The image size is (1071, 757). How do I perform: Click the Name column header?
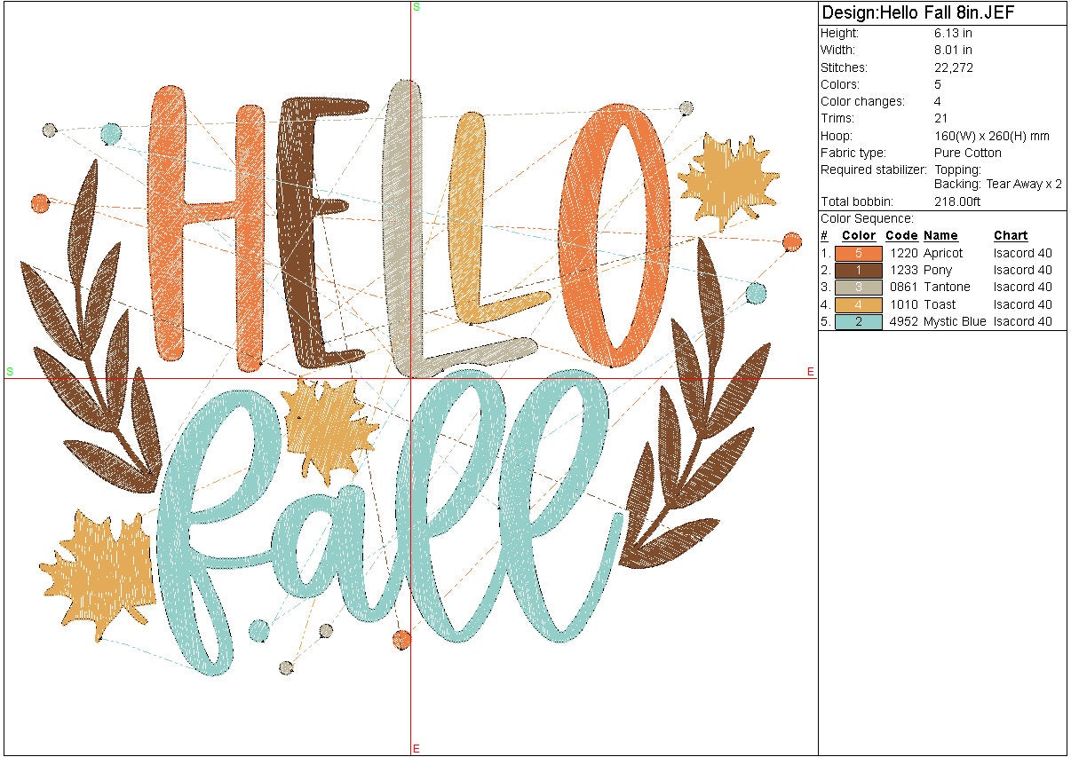coord(940,235)
